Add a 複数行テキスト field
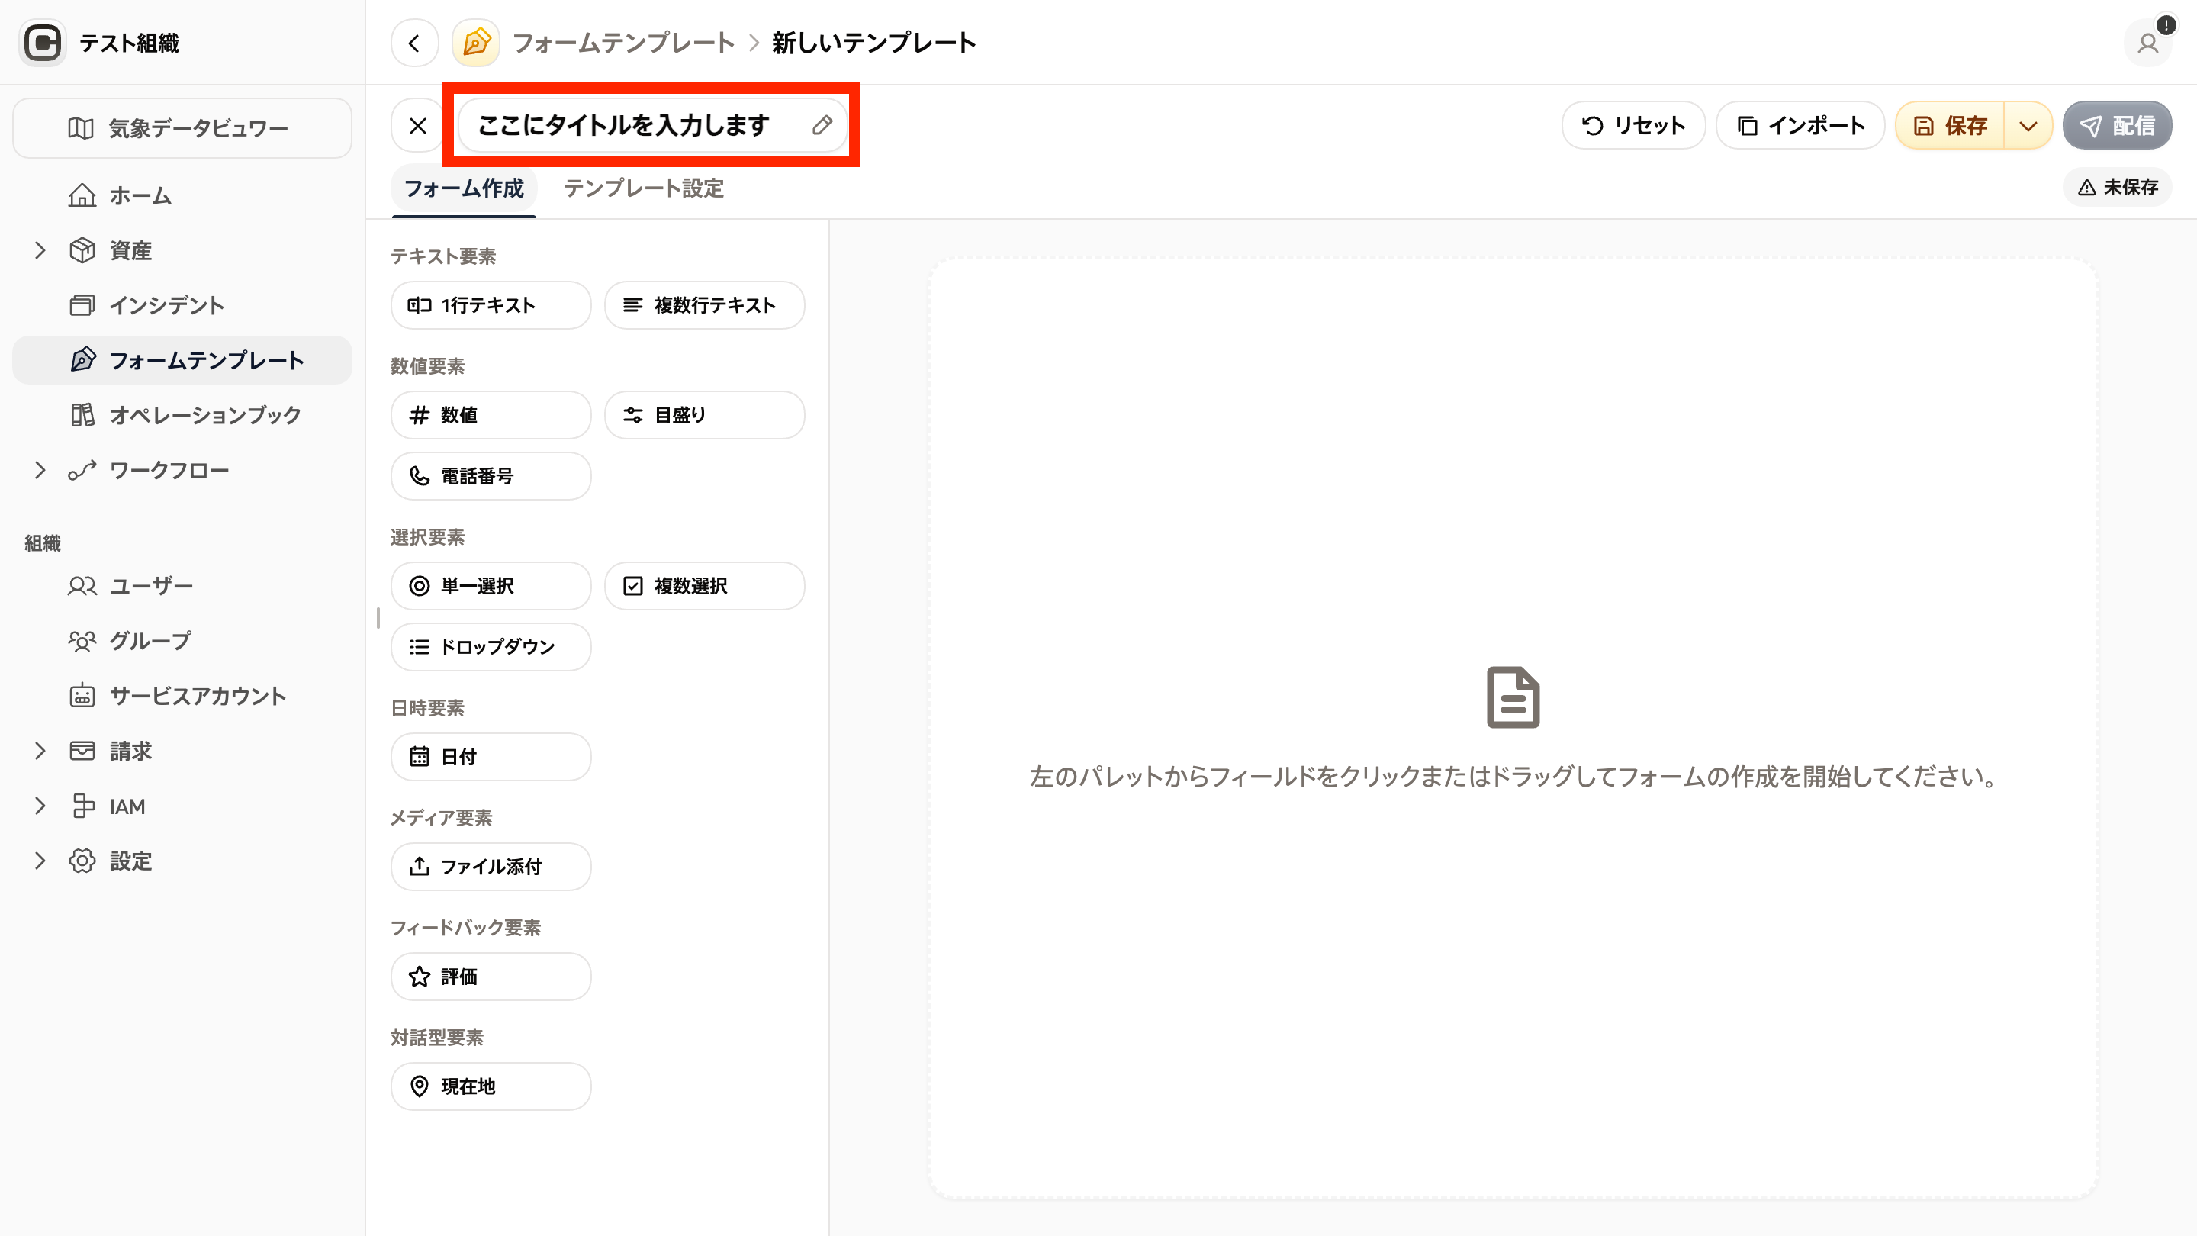 (x=704, y=305)
